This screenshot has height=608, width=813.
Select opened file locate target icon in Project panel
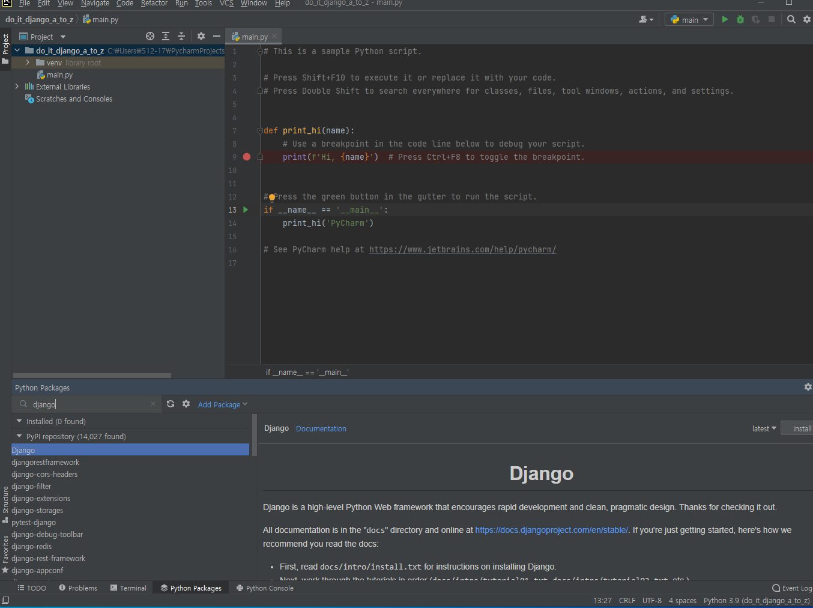(150, 37)
